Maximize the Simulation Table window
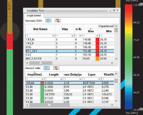This screenshot has width=143, height=115. 114,10
